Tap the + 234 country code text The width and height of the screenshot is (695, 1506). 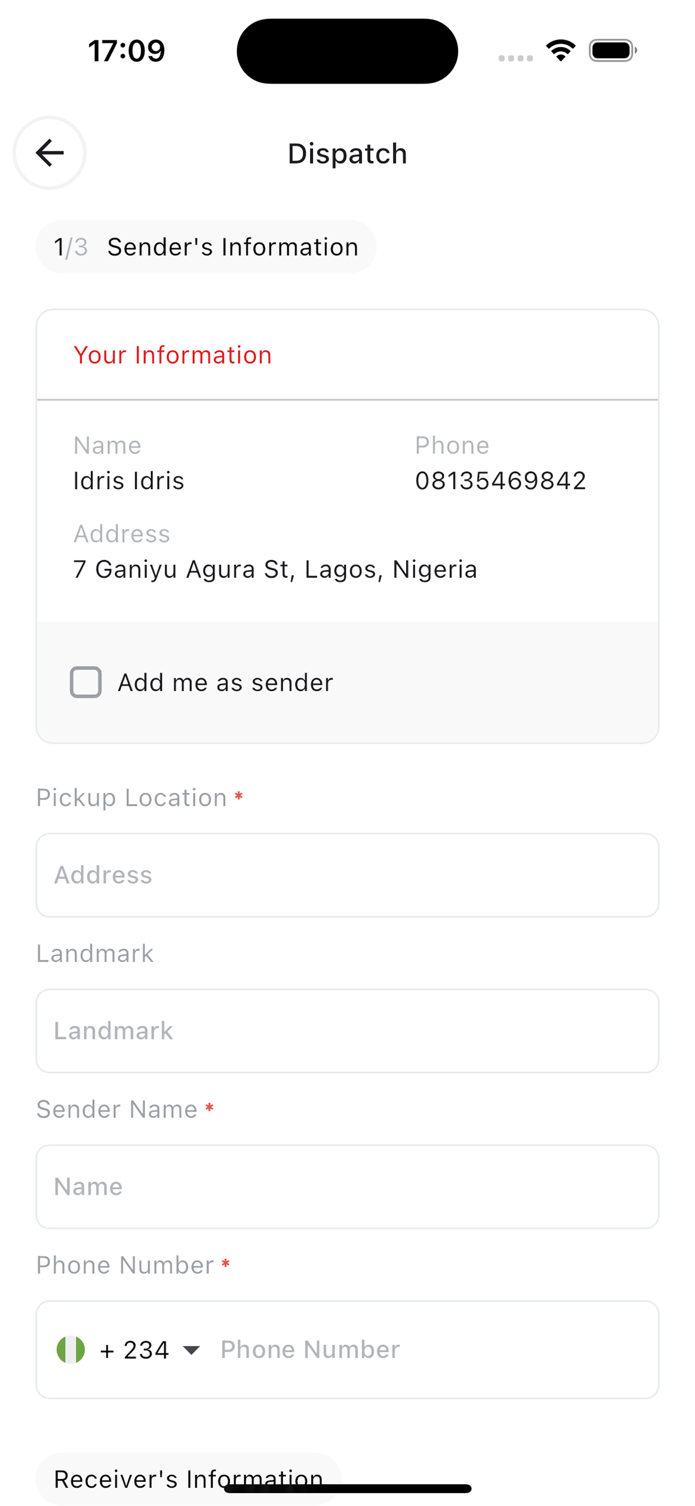pyautogui.click(x=134, y=1350)
